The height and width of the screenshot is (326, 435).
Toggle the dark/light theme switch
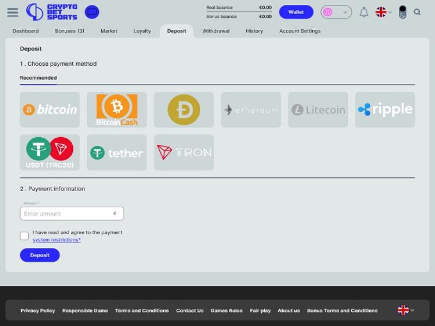tap(402, 12)
